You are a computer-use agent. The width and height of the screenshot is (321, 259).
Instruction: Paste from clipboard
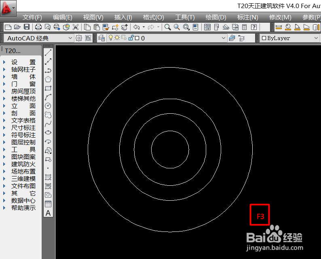(97, 27)
